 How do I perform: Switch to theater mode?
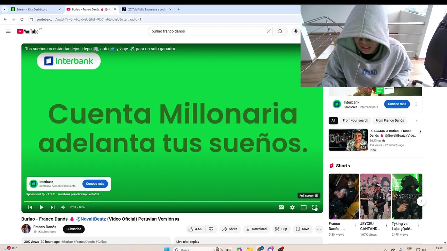click(x=303, y=207)
